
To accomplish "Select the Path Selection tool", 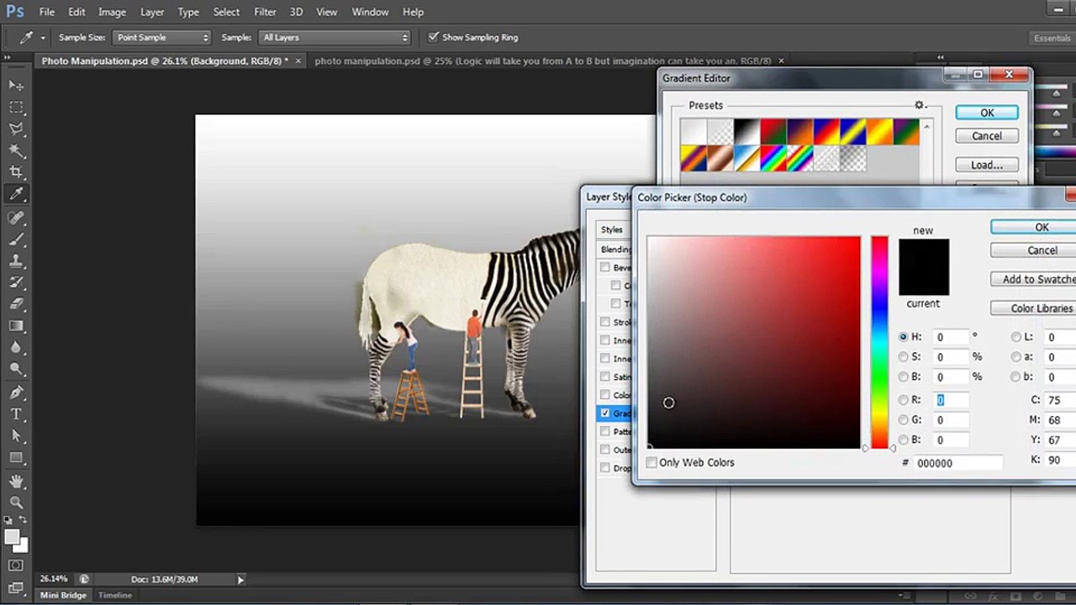I will [16, 436].
